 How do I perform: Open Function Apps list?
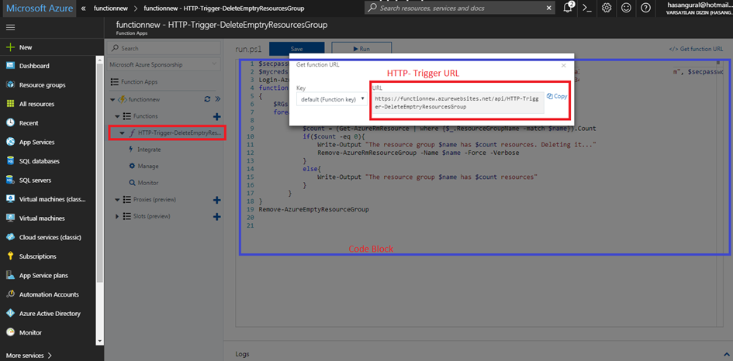[x=139, y=81]
